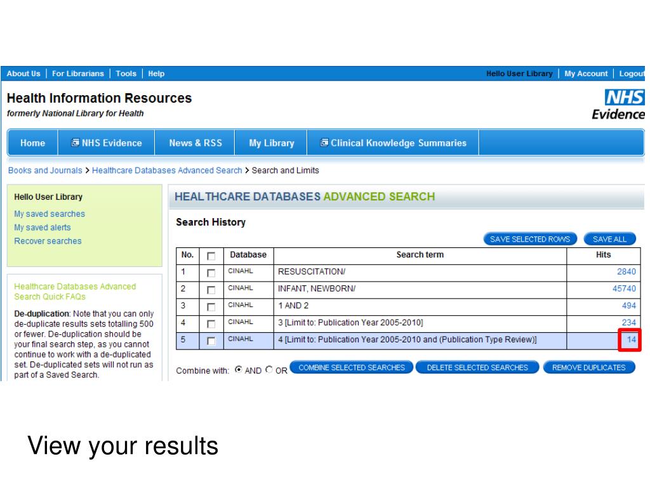650x487 pixels.
Task: Click the Search term column header
Action: pyautogui.click(x=420, y=255)
